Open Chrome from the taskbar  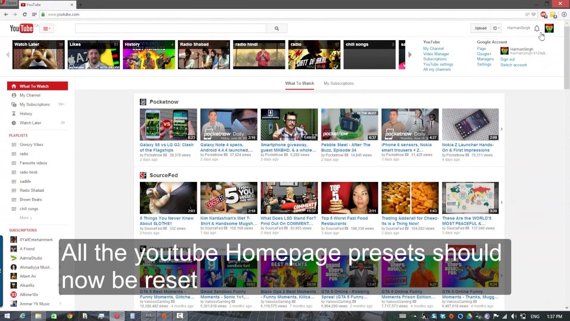(69, 316)
